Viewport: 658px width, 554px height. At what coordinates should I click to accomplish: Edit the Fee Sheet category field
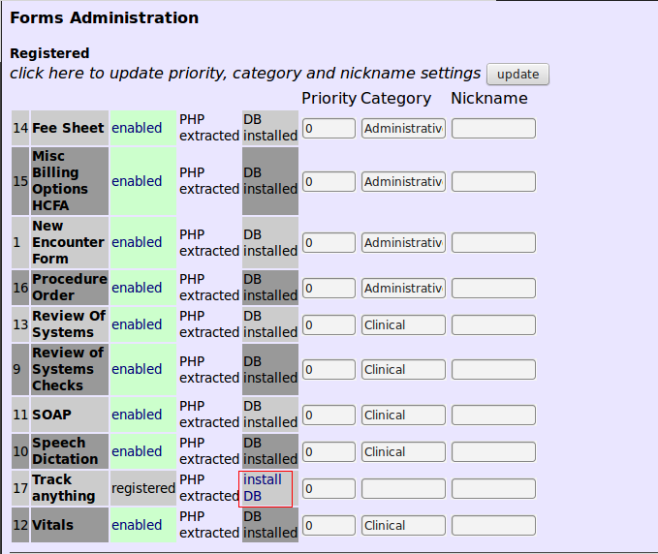pyautogui.click(x=403, y=128)
